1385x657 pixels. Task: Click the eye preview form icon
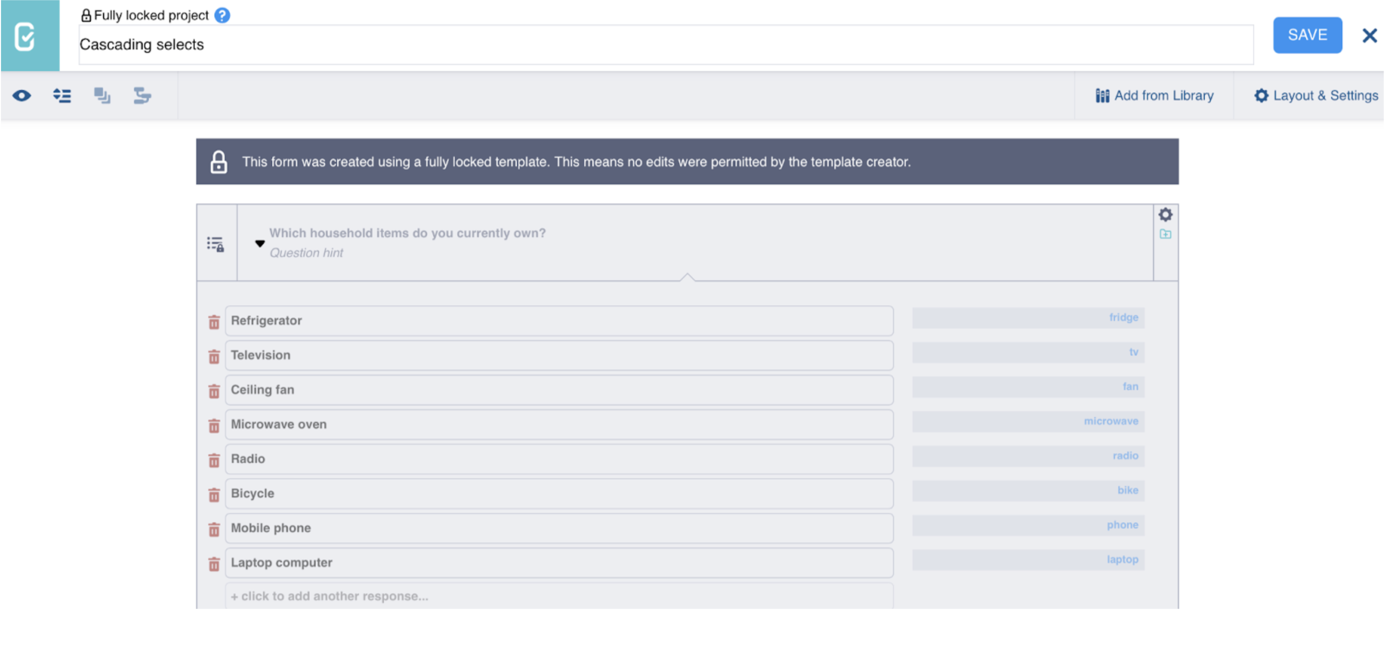tap(21, 96)
